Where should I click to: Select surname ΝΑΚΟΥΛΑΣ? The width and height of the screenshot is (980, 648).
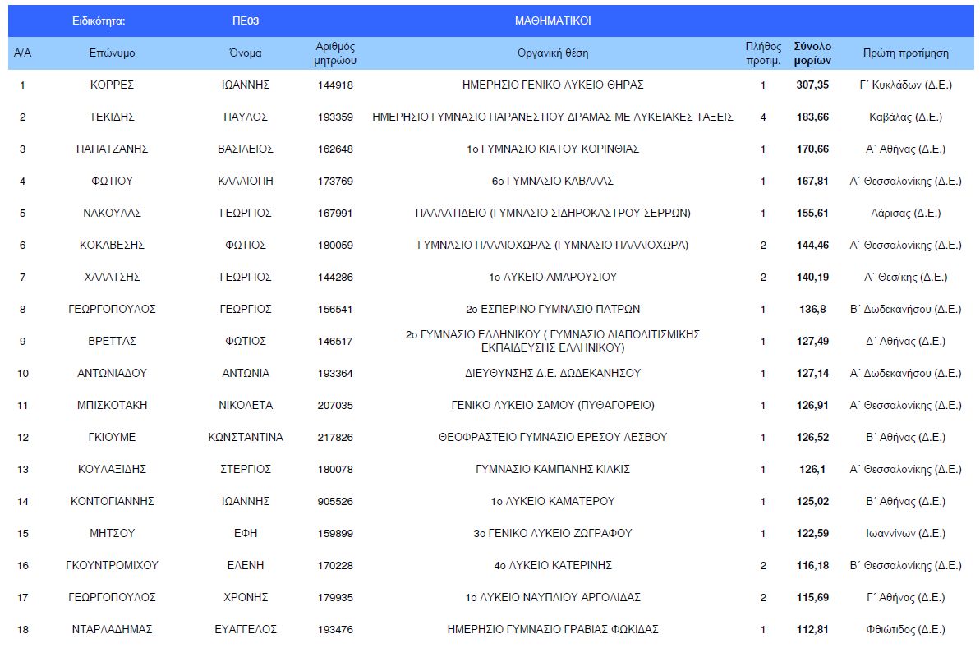click(x=112, y=213)
